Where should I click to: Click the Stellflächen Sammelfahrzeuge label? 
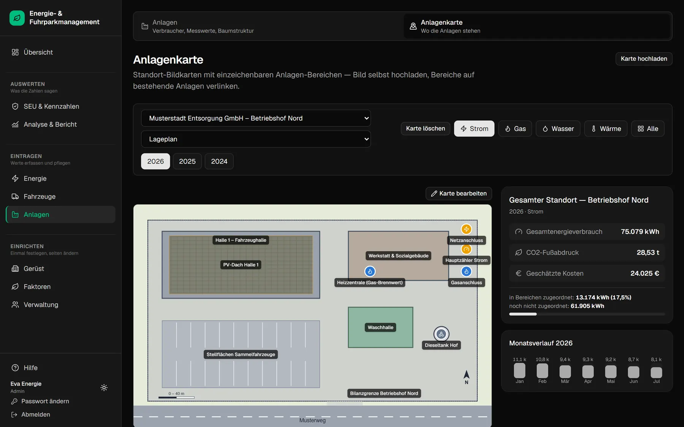click(x=241, y=355)
